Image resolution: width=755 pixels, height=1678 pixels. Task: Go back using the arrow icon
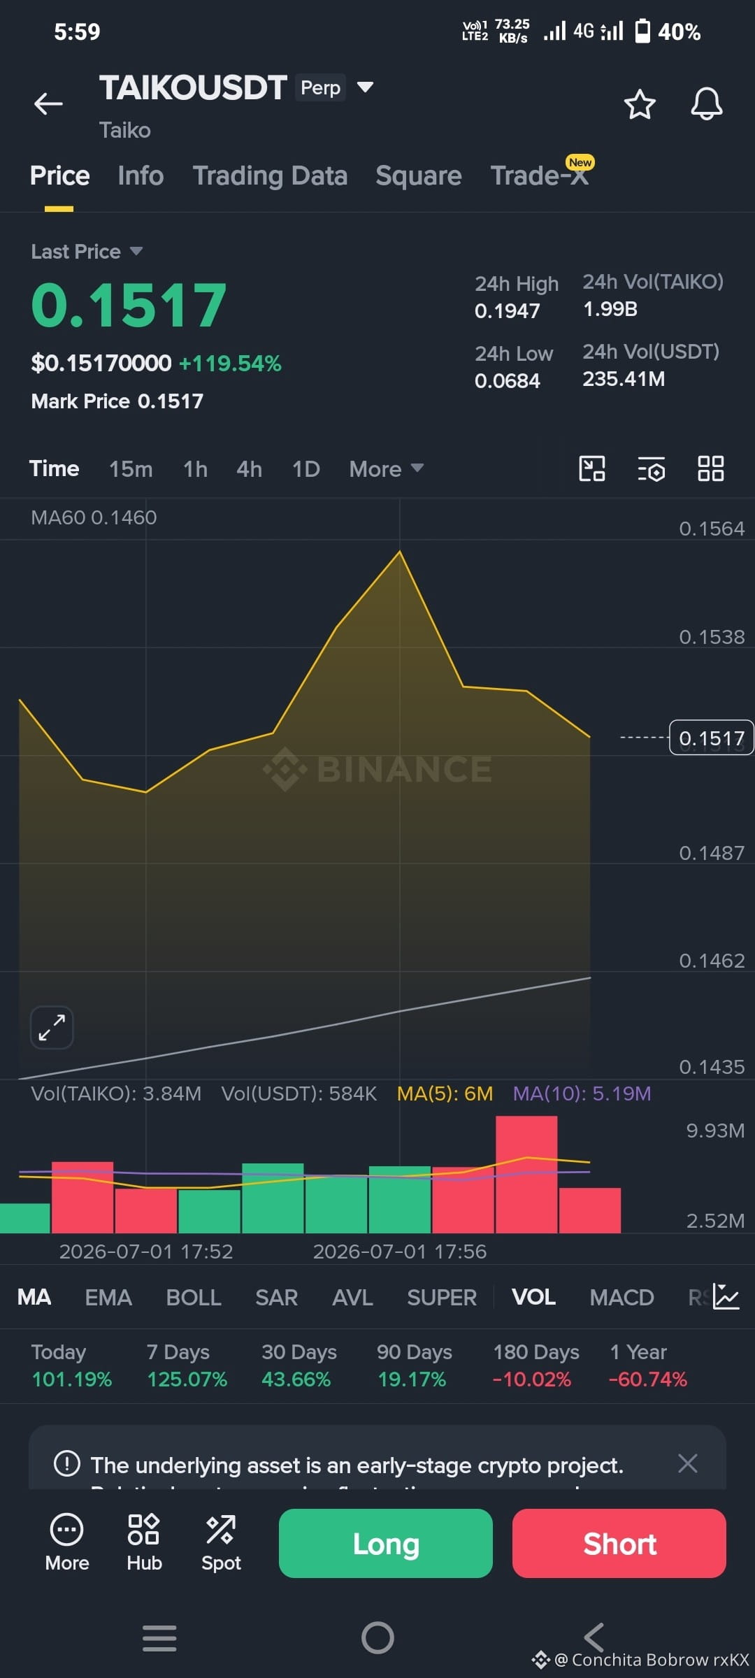[48, 103]
